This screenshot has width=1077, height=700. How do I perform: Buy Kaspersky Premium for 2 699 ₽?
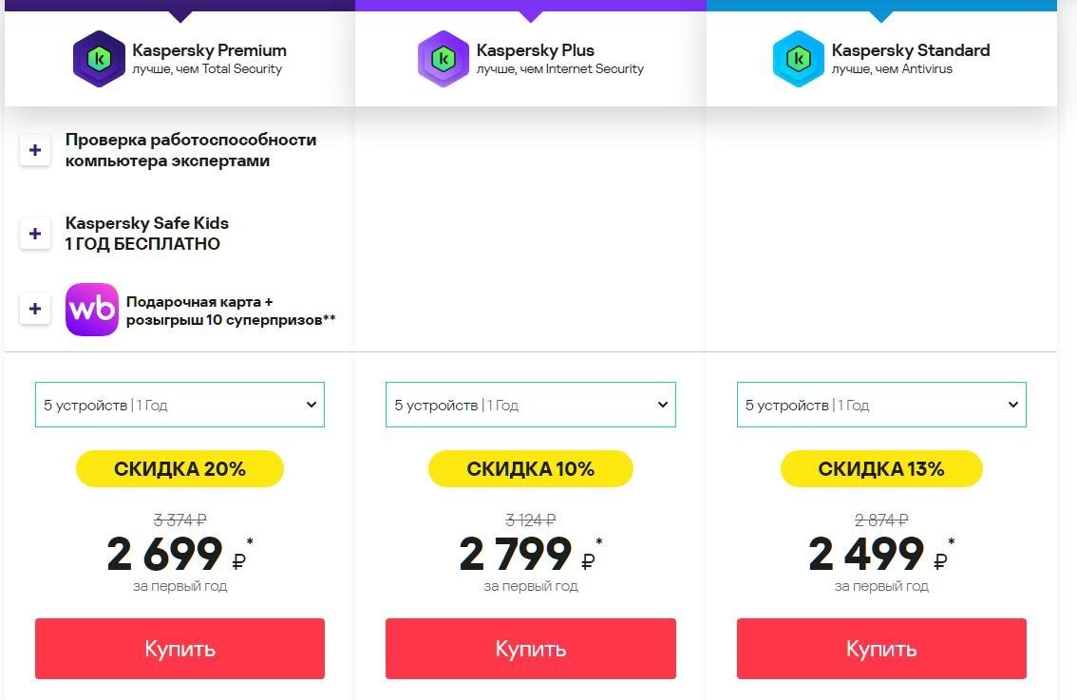[179, 649]
